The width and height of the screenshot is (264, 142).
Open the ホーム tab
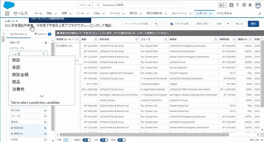coord(38,13)
